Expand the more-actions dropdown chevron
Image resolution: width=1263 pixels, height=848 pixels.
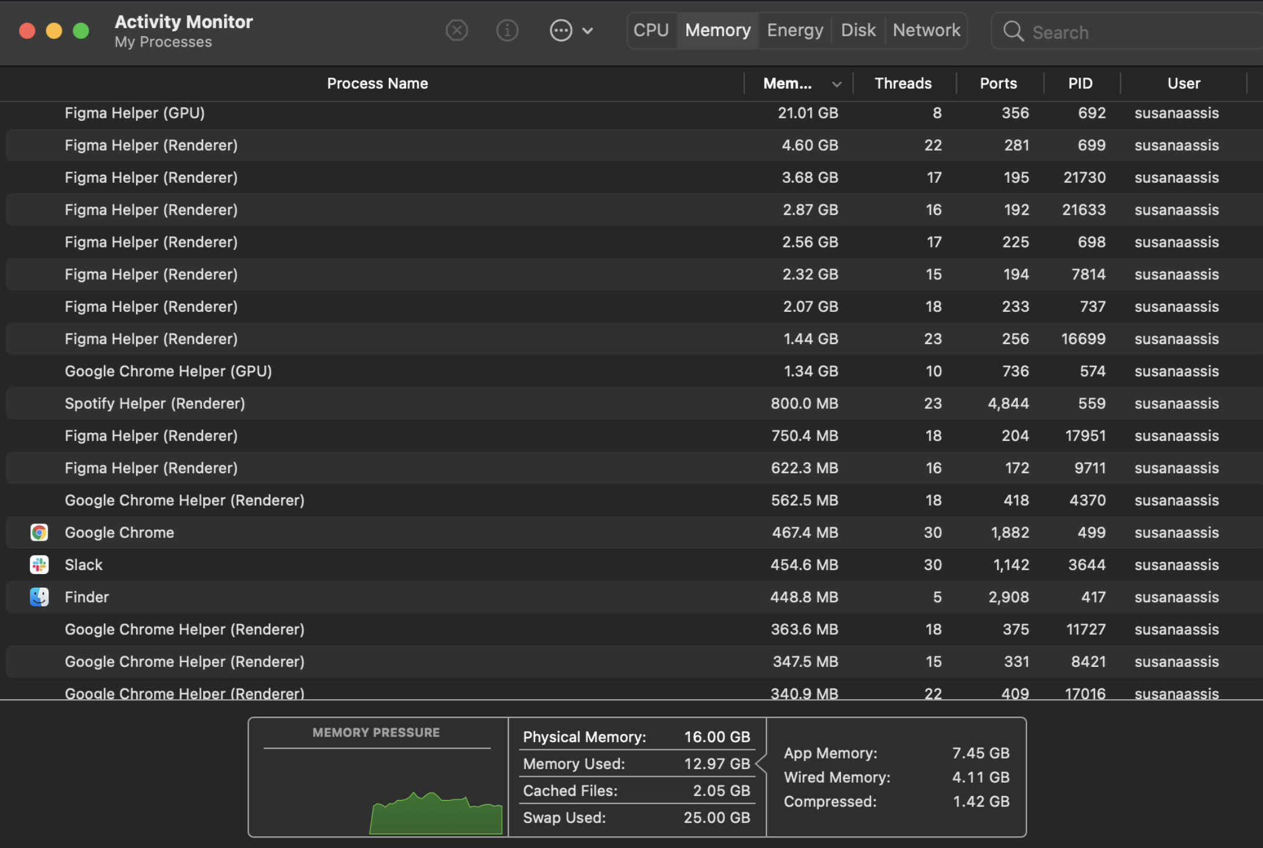588,31
